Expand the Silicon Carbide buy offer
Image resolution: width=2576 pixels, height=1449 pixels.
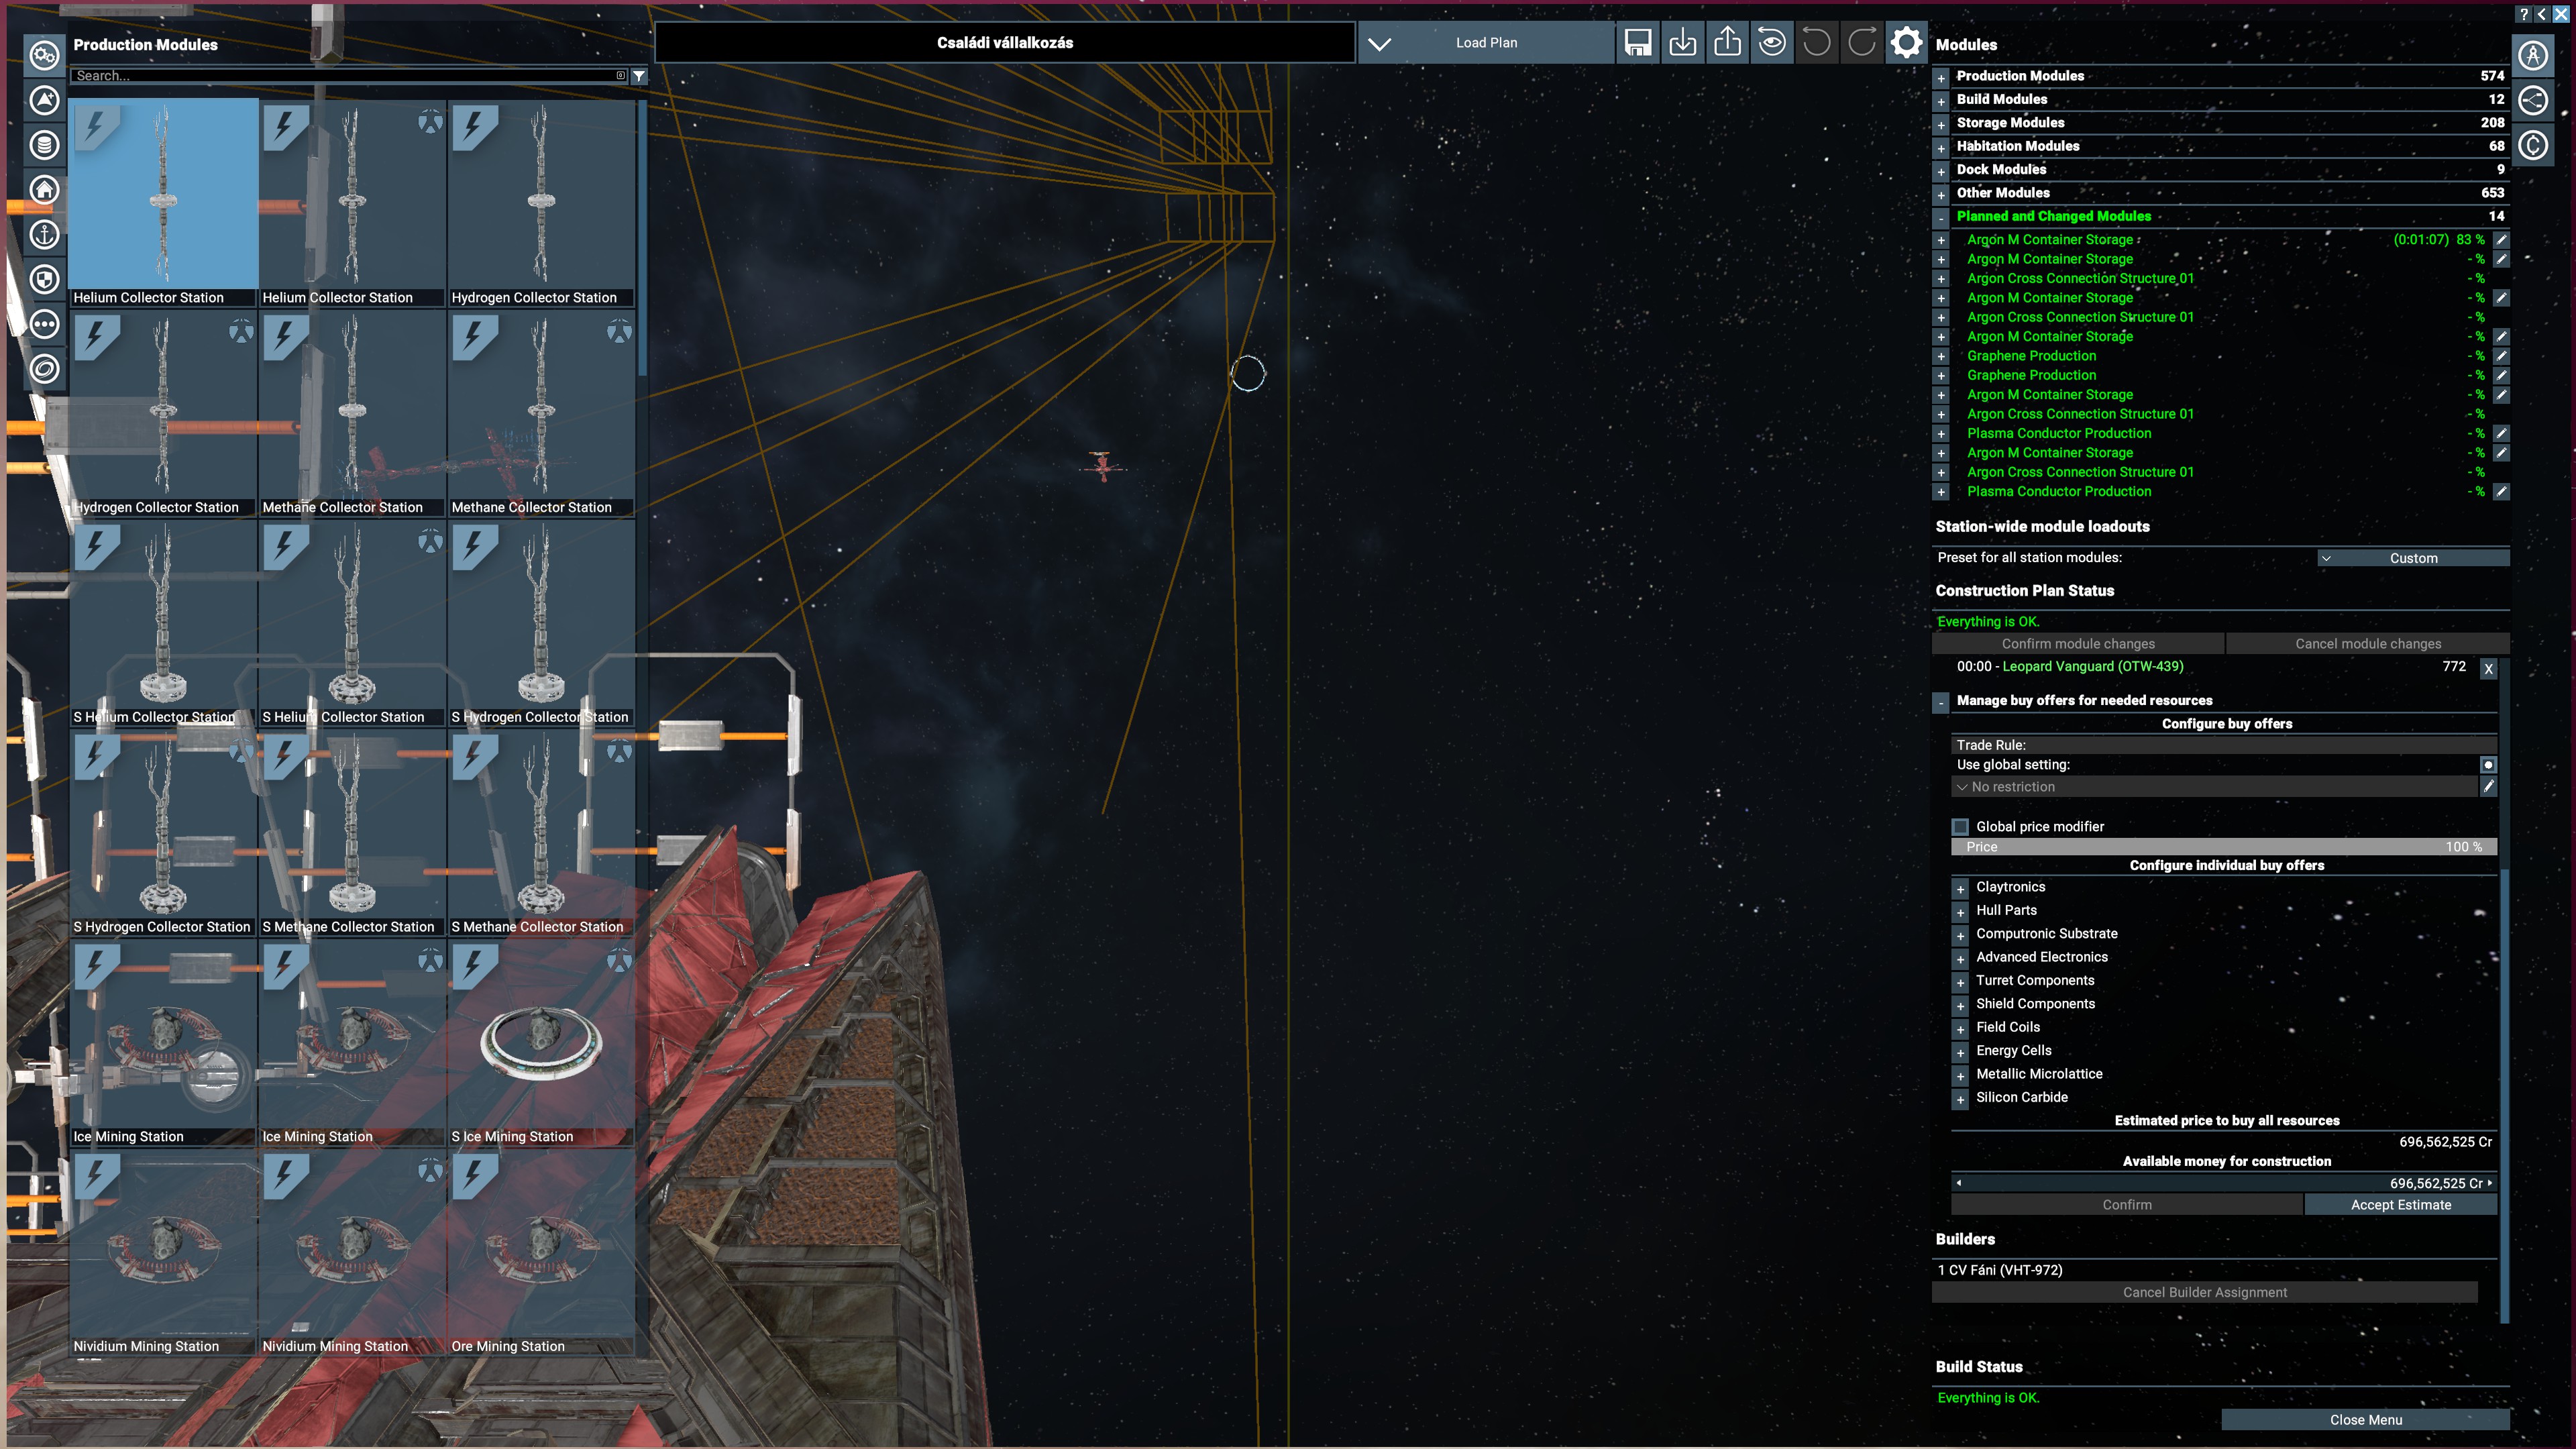(x=1961, y=1099)
